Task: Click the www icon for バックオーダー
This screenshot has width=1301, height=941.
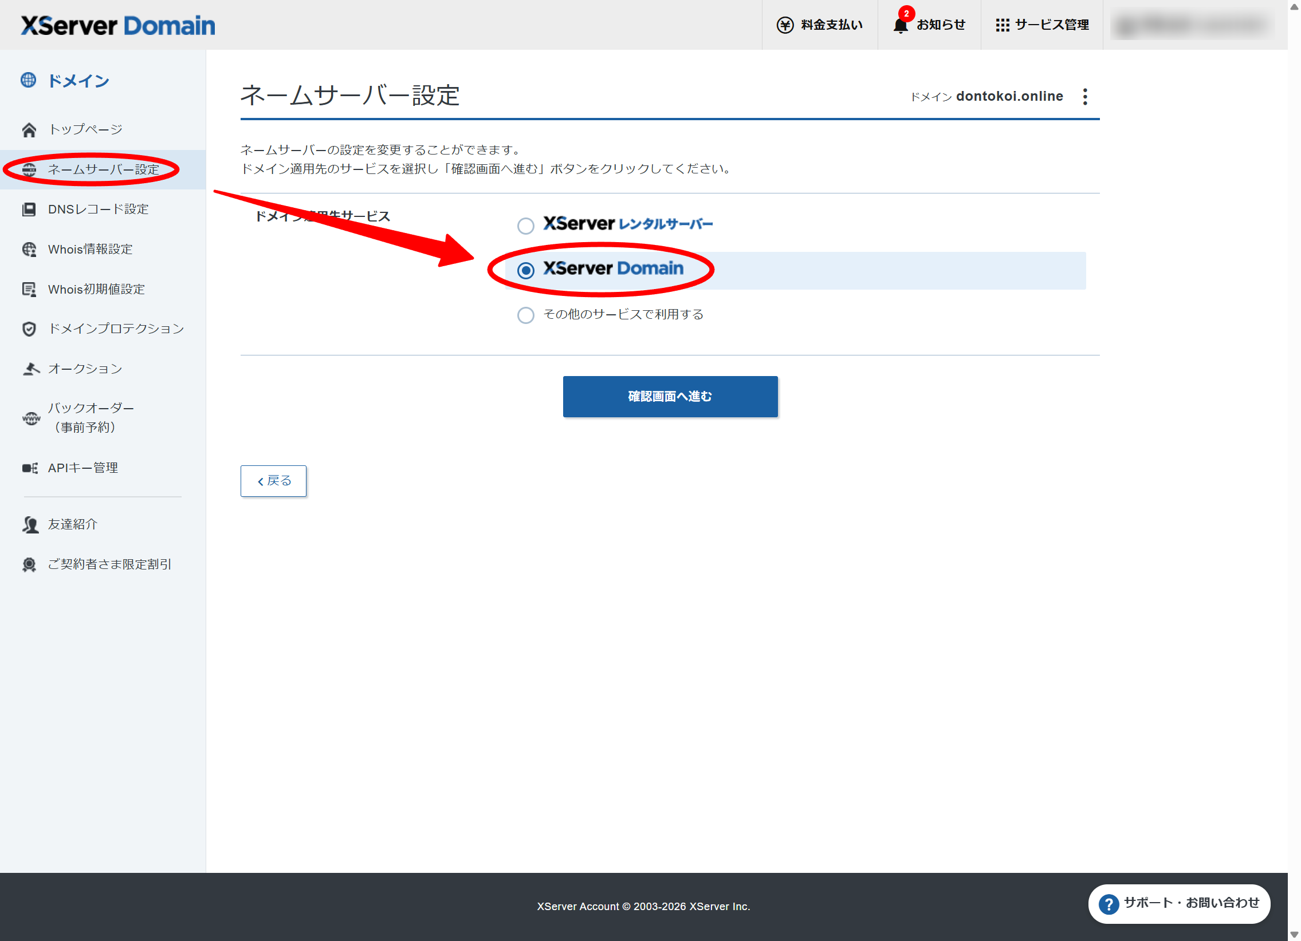Action: tap(31, 418)
